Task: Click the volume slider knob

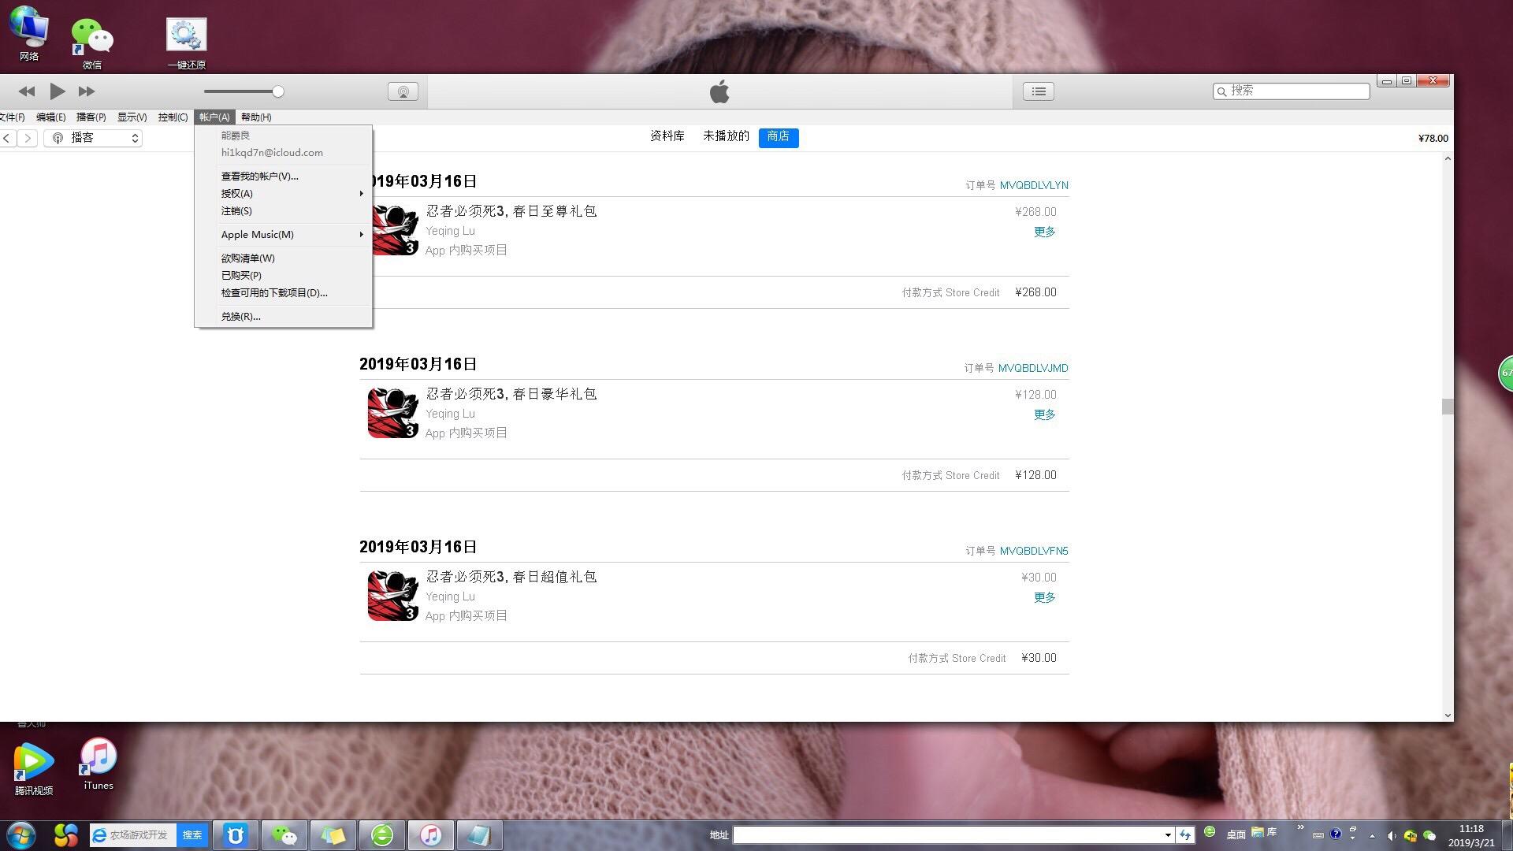Action: 278,91
